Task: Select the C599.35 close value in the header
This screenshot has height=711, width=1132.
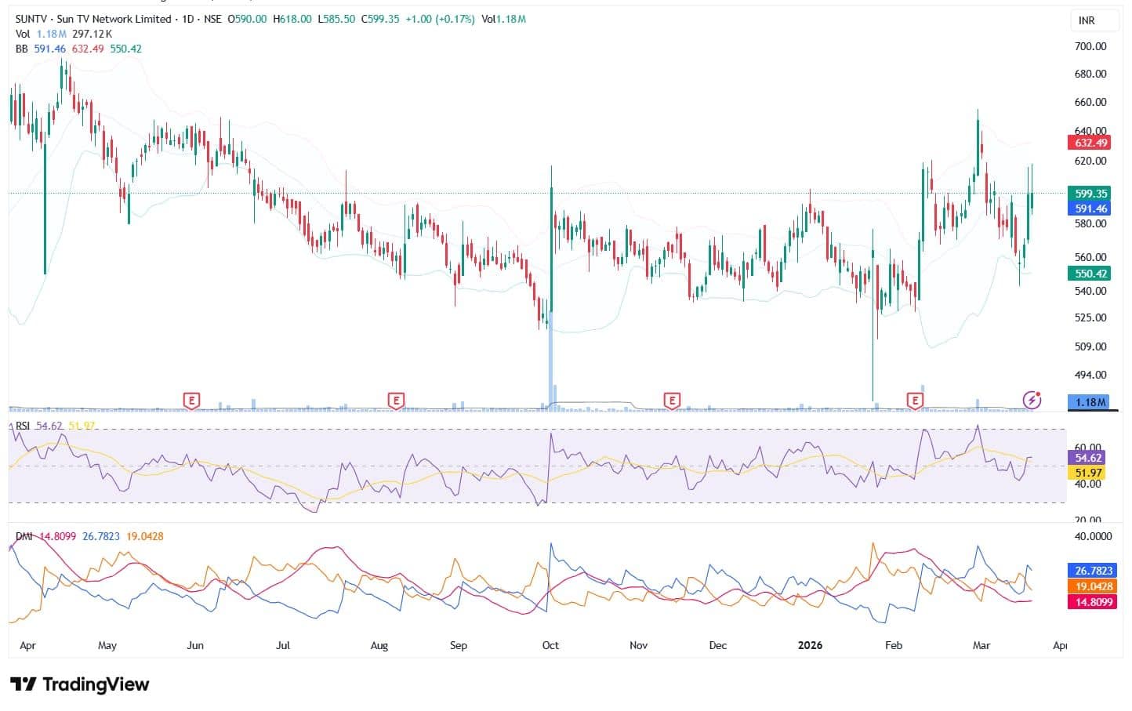Action: (380, 19)
